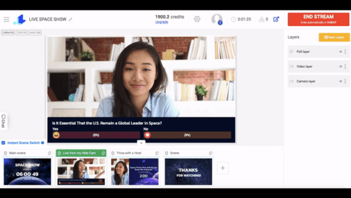The height and width of the screenshot is (198, 351).
Task: Open Poll layer options menu
Action: 345,51
